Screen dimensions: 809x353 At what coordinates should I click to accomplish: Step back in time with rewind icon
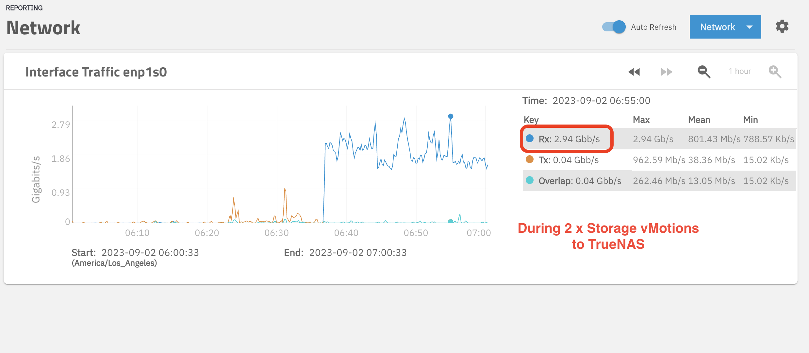click(634, 72)
